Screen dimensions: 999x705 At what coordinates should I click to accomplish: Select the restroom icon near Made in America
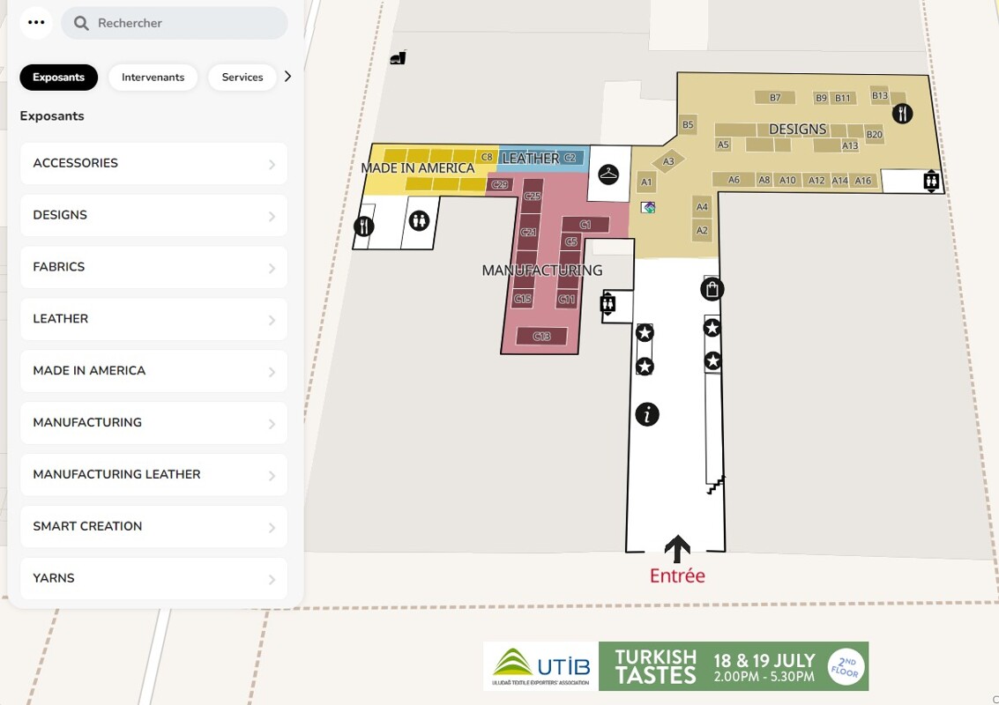pyautogui.click(x=419, y=220)
